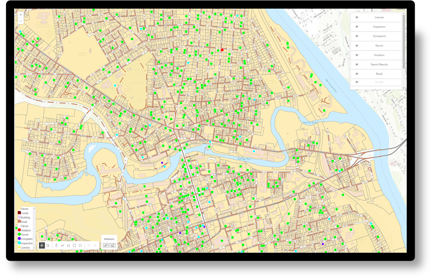Image resolution: width=434 pixels, height=280 pixels.
Task: Click layer list scrollbar up arrow
Action: [403, 13]
